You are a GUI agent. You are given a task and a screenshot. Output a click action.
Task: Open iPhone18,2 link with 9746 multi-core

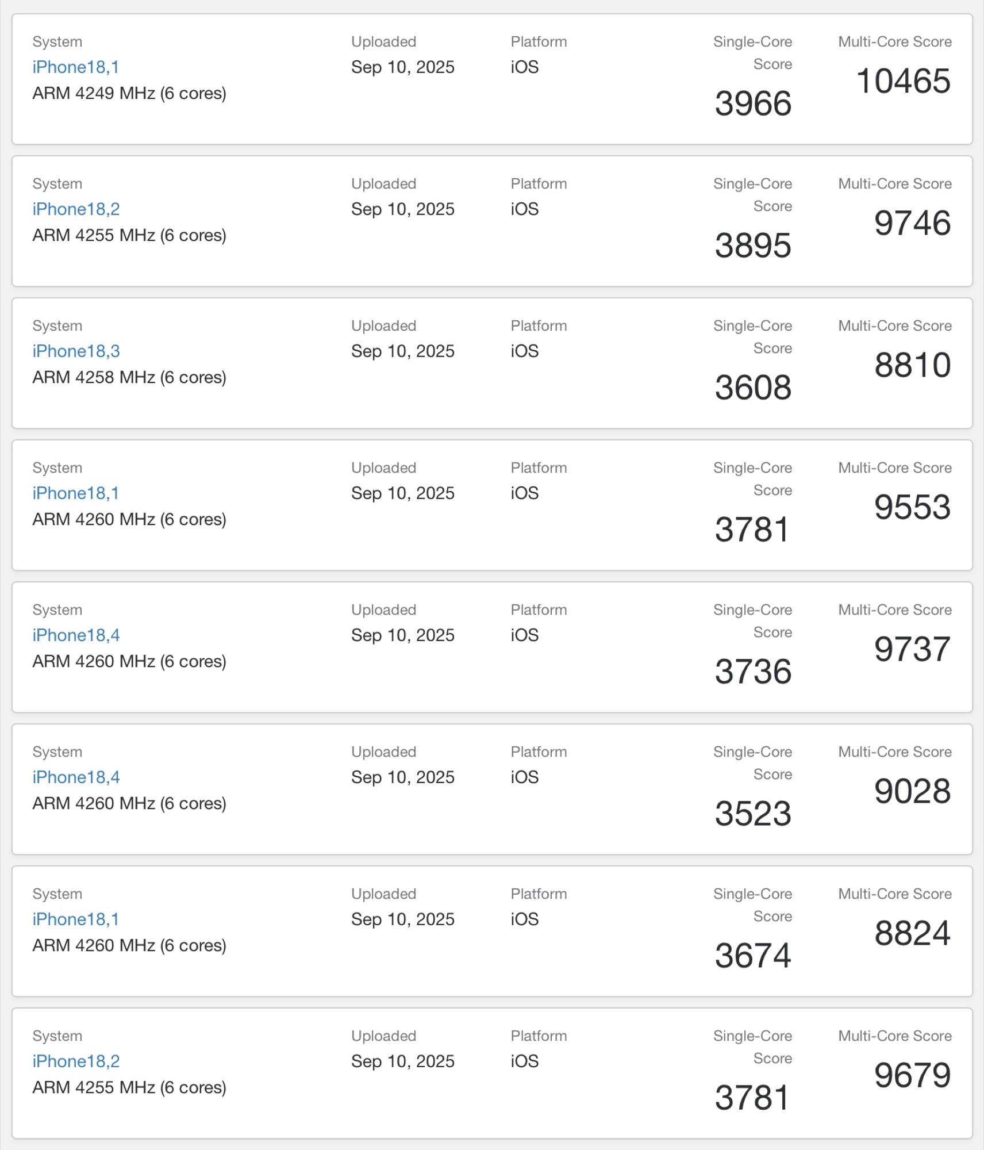click(x=76, y=209)
